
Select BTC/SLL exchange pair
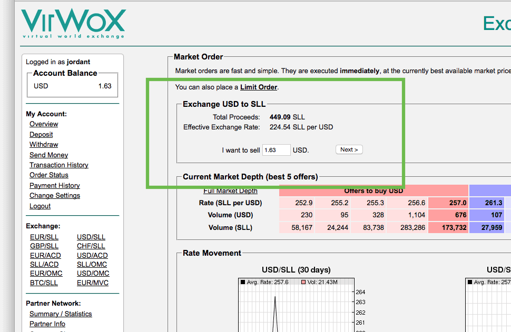pos(44,283)
